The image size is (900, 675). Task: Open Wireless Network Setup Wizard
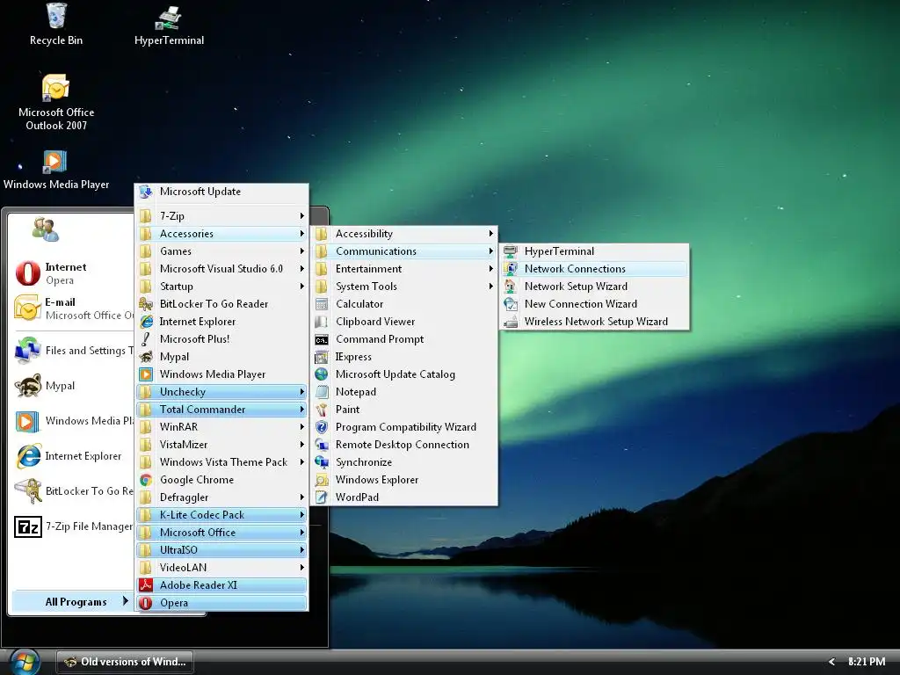[595, 322]
